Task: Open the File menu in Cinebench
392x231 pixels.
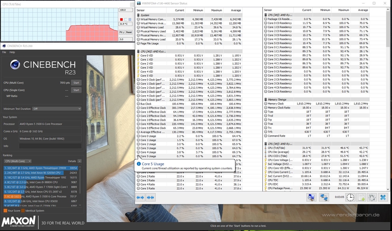Action: [4, 52]
